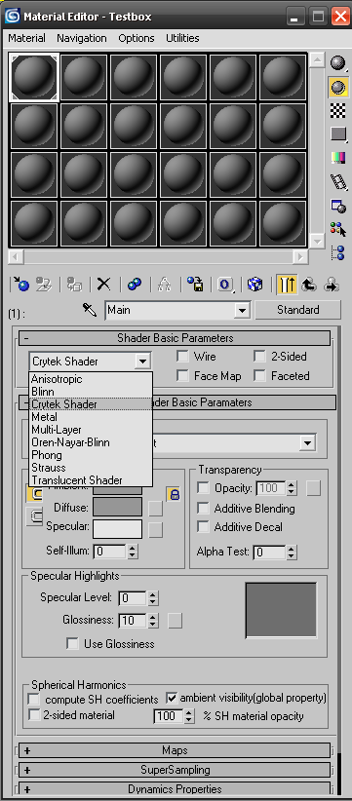Screen dimensions: 352x801
Task: Click the Video Color Check icon
Action: (337, 157)
